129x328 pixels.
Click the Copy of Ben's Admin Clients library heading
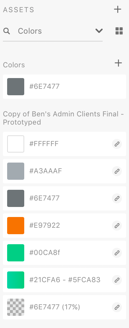pos(63,118)
